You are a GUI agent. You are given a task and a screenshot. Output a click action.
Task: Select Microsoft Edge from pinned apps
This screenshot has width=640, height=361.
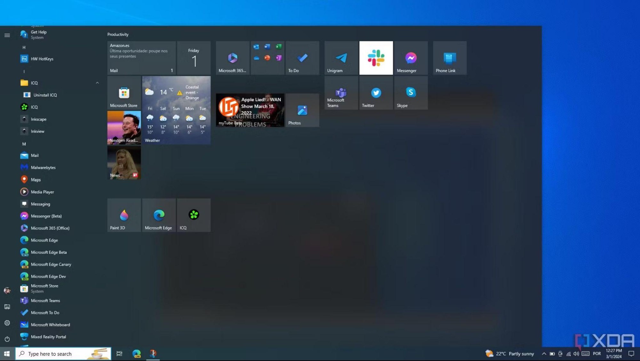(x=158, y=215)
